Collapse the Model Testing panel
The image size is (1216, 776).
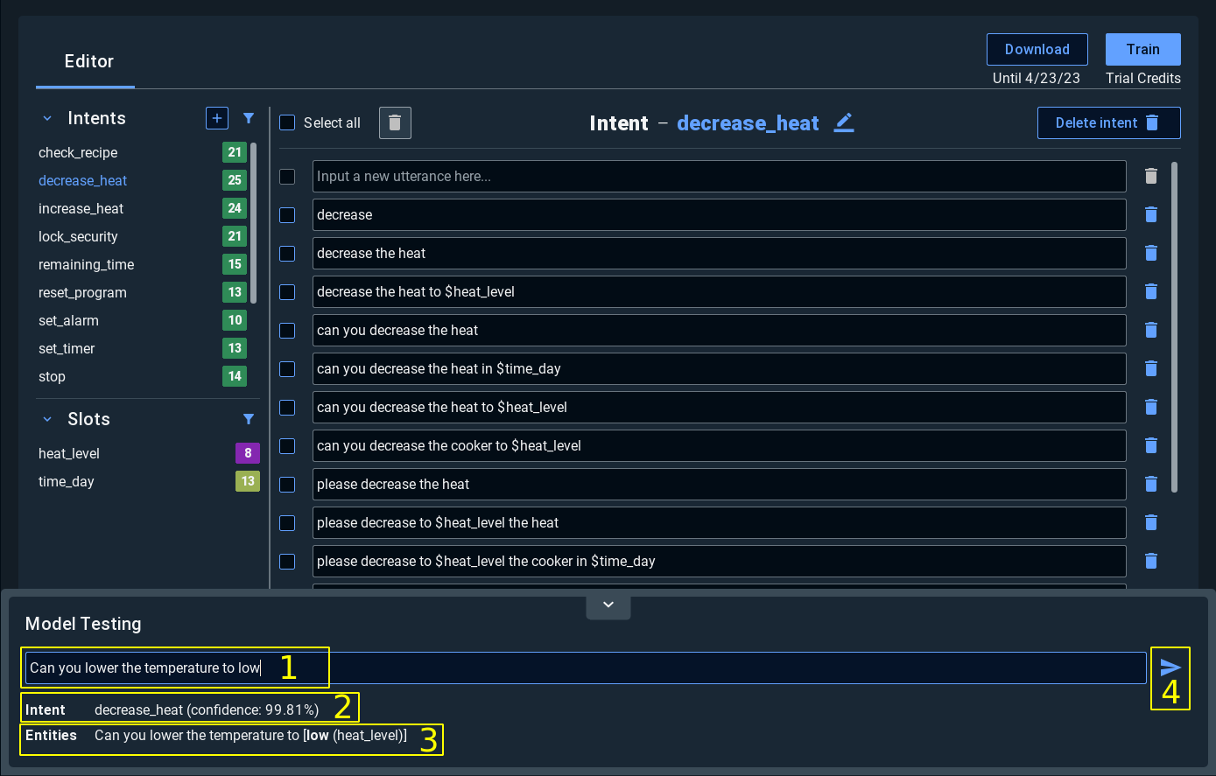point(608,605)
